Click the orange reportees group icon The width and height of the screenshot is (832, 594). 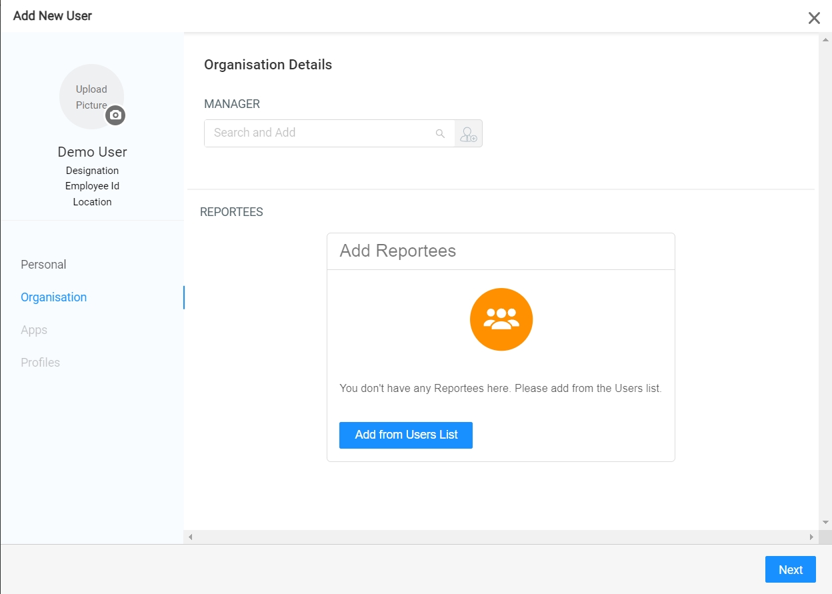(501, 319)
